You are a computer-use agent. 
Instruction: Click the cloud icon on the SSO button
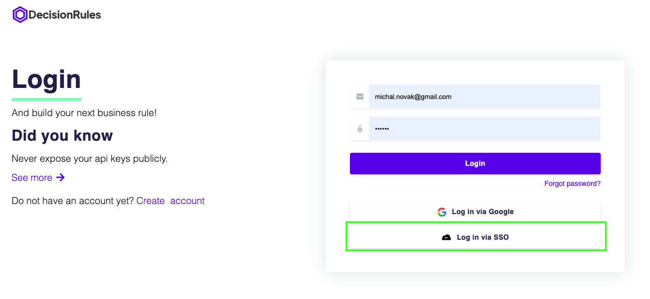(x=446, y=237)
